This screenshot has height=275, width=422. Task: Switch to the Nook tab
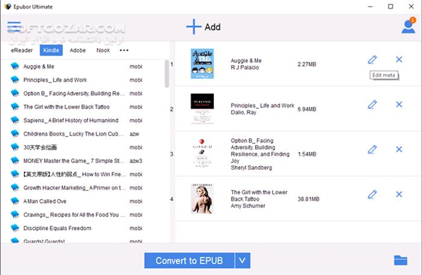pos(103,50)
